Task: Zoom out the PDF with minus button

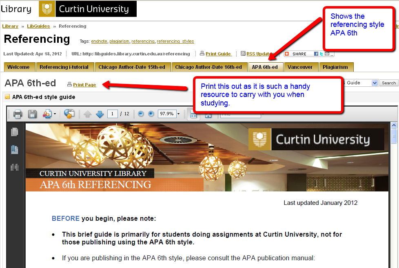Action: coord(141,114)
